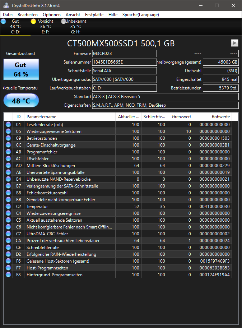Click status orb for Erfolgreiche RAIN-Wiederherstellung
The width and height of the screenshot is (242, 328).
coord(8,254)
